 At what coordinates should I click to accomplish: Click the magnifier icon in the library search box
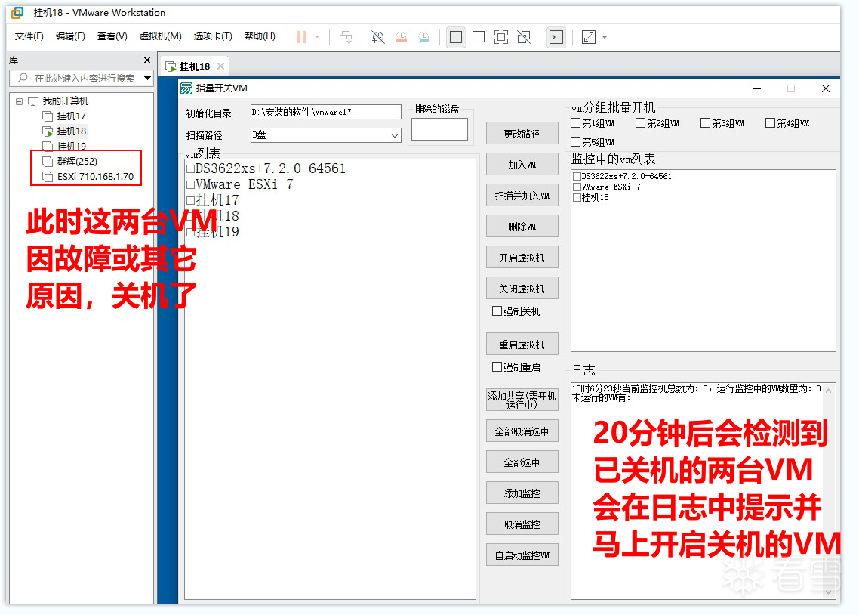(x=23, y=78)
